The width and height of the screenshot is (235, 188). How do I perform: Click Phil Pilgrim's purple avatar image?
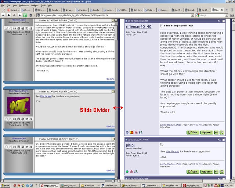19,105
